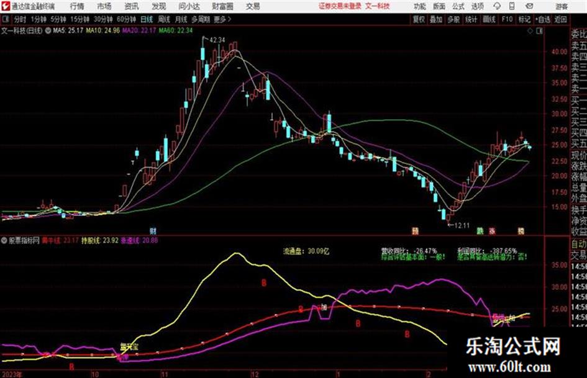Click the 财 event marker under the chart

pos(153,231)
